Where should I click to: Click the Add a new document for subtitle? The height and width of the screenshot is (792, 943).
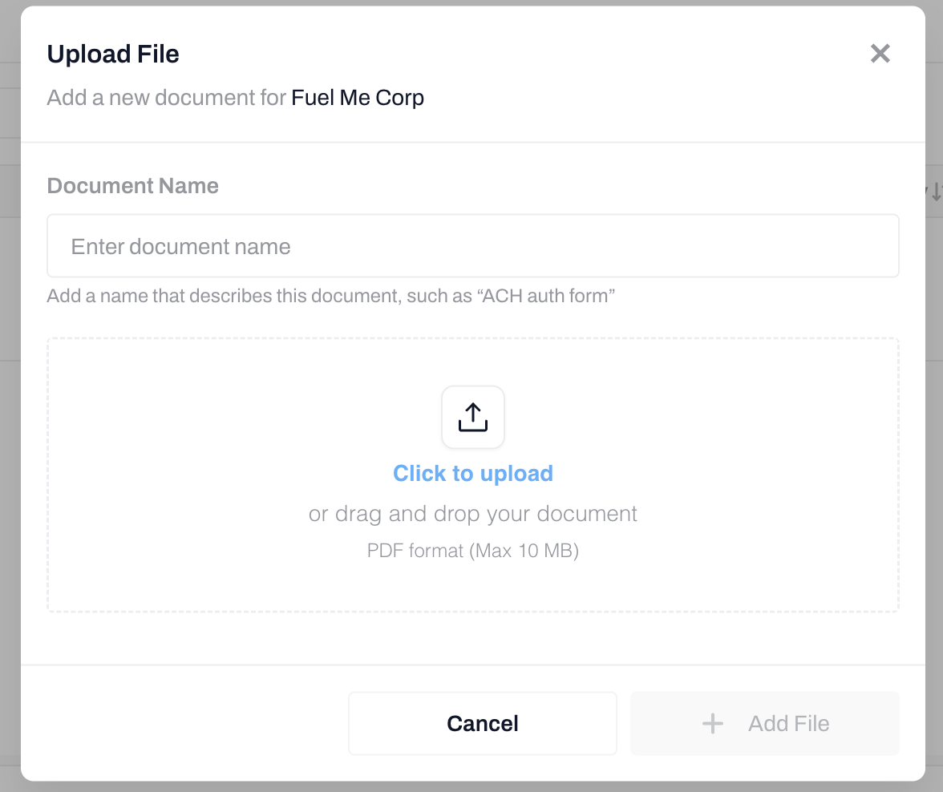click(167, 98)
